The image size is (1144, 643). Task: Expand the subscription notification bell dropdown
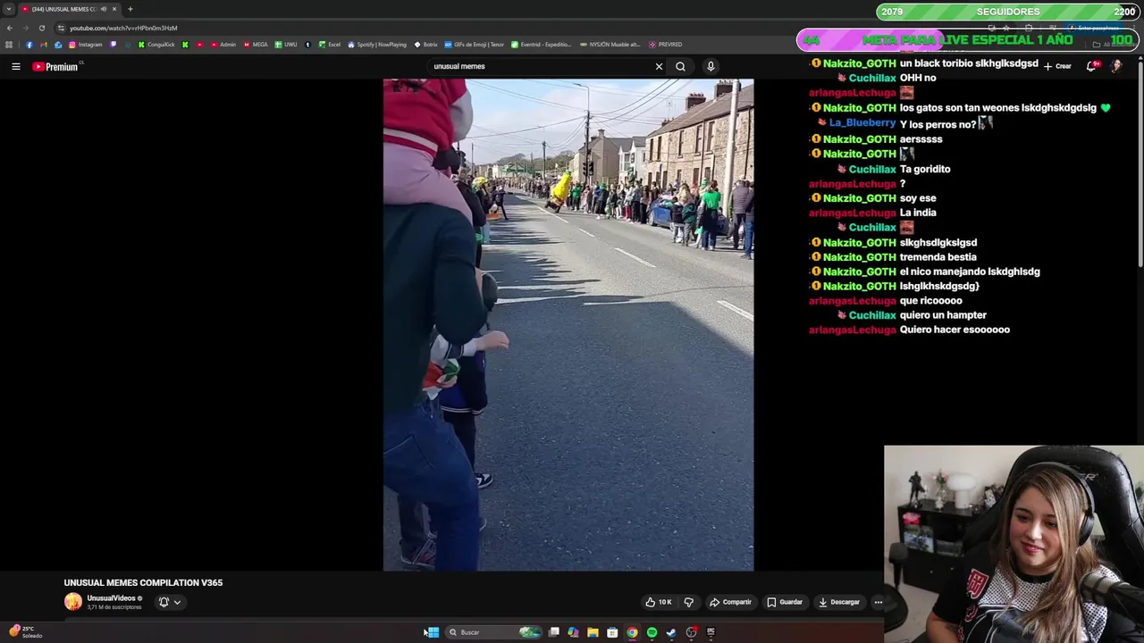[x=170, y=602]
